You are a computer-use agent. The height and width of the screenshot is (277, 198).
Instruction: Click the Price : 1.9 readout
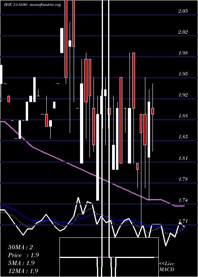tap(23, 255)
